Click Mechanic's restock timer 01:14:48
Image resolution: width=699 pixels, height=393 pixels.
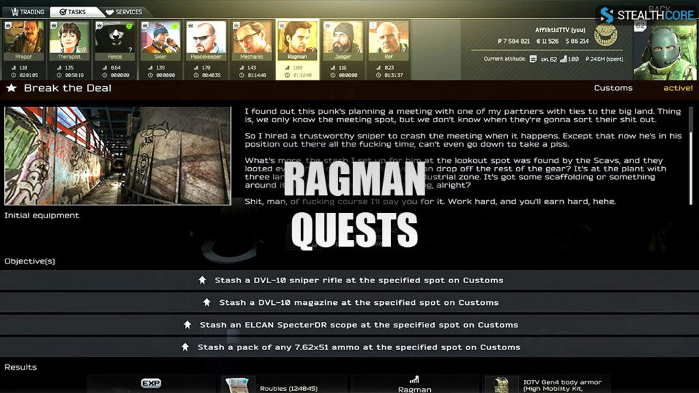(257, 75)
